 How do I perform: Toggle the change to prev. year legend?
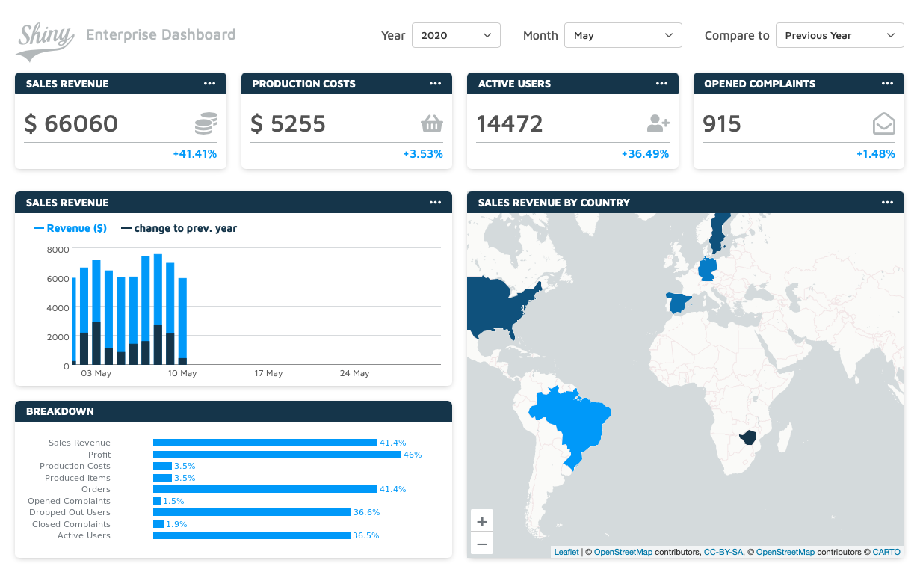tap(179, 228)
